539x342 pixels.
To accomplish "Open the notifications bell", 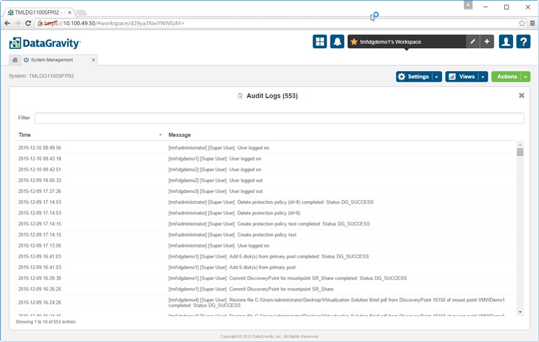I will (x=337, y=42).
